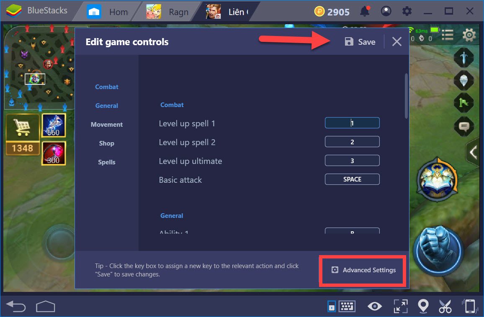Buy the recommended item costing 660
Image resolution: width=484 pixels, height=317 pixels.
[54, 125]
